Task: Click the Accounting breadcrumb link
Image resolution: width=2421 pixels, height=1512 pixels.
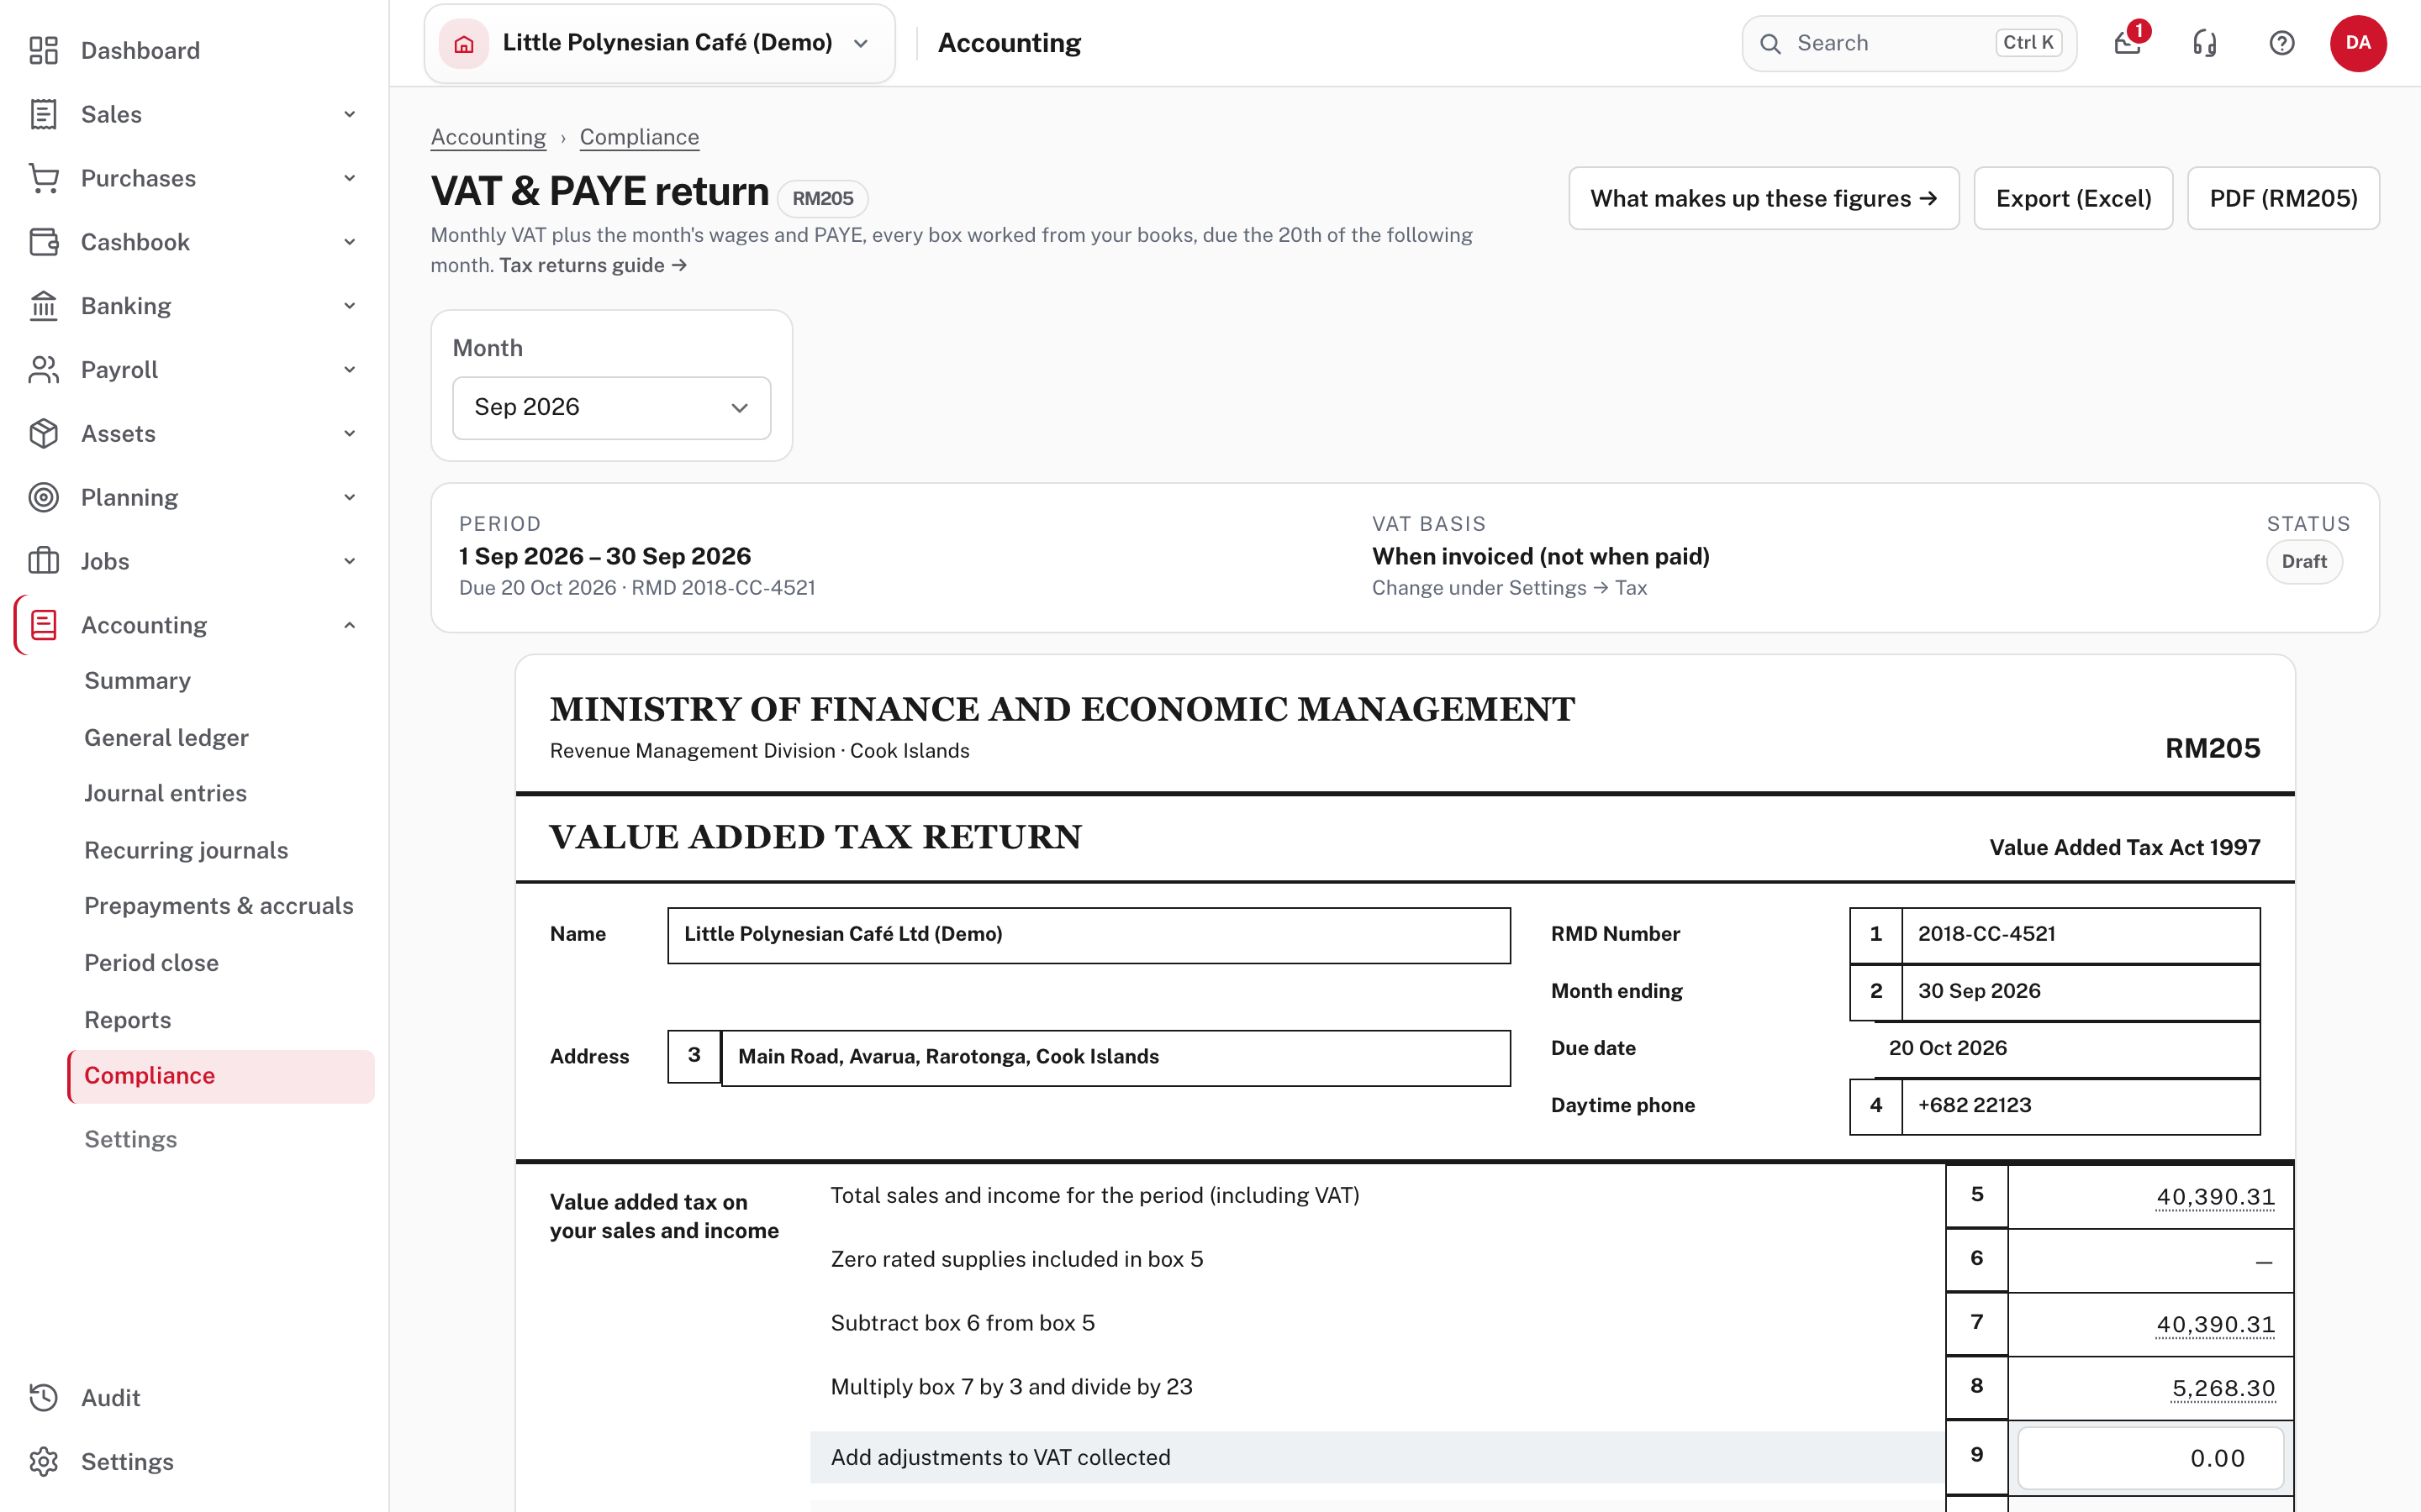Action: [488, 137]
